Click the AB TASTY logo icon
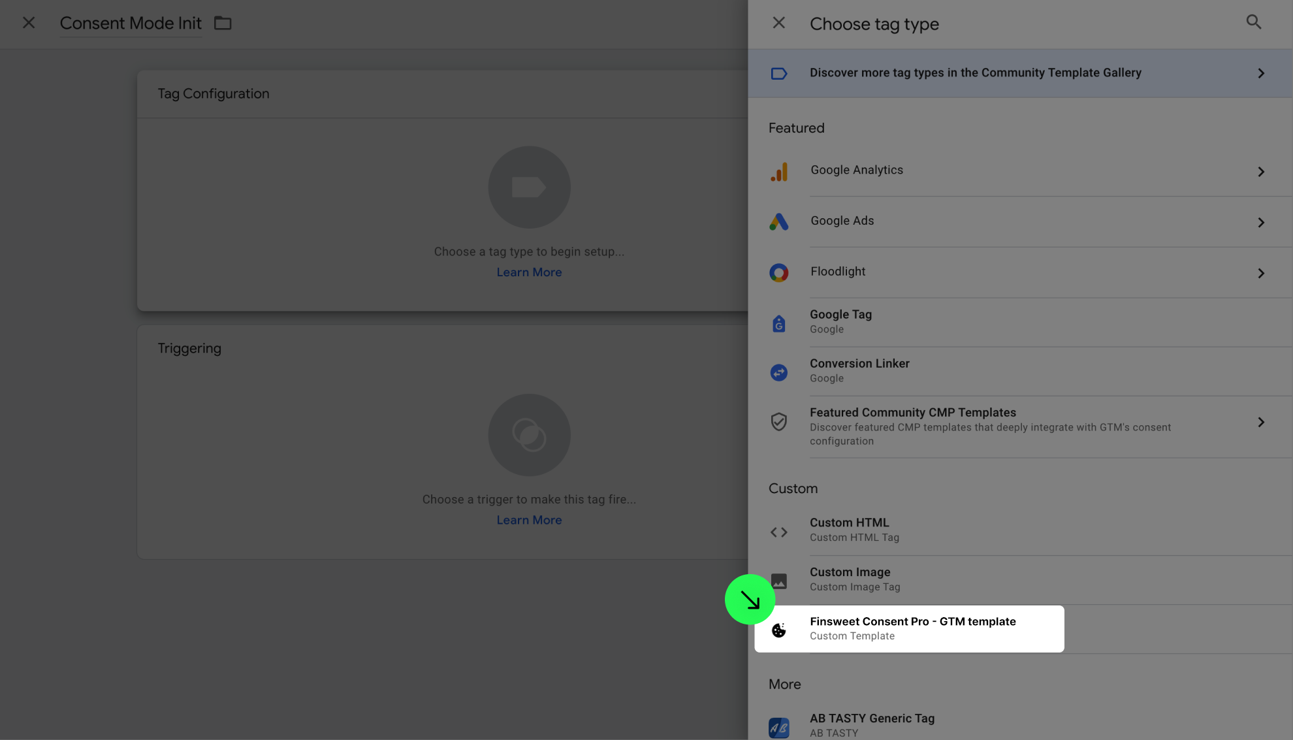1293x740 pixels. point(778,728)
